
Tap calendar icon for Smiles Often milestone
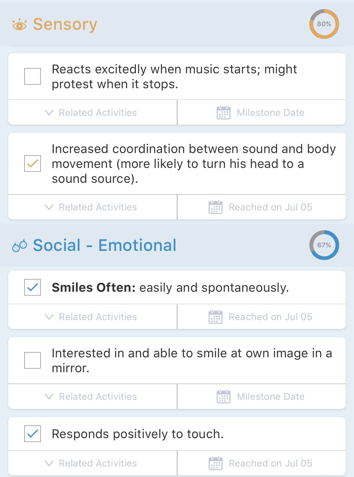click(215, 317)
